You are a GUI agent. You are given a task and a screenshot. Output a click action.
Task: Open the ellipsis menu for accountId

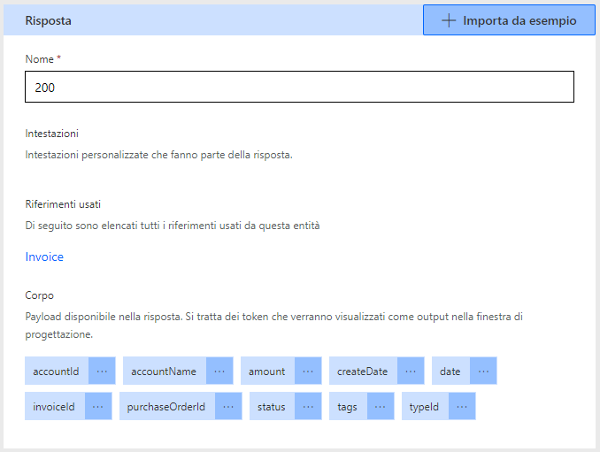tap(102, 371)
